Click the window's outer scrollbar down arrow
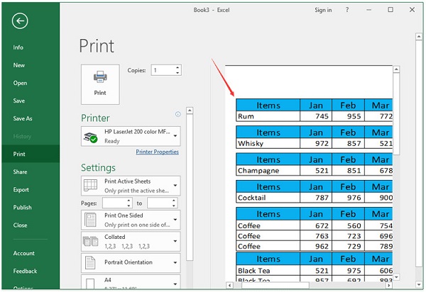 419,285
